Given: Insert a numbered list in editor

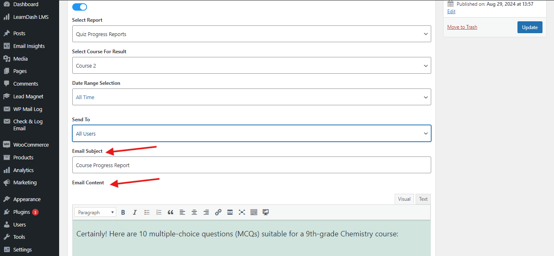Looking at the screenshot, I should [x=159, y=212].
